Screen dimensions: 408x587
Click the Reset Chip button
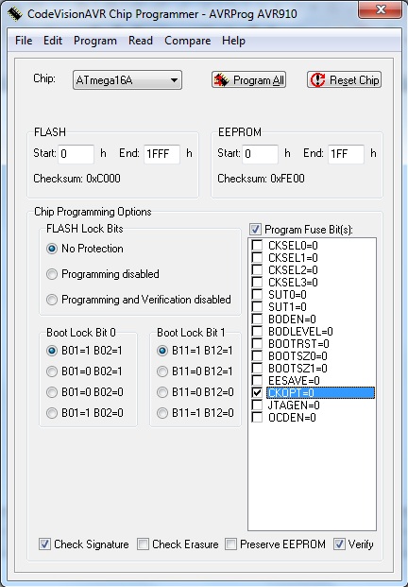pos(344,79)
